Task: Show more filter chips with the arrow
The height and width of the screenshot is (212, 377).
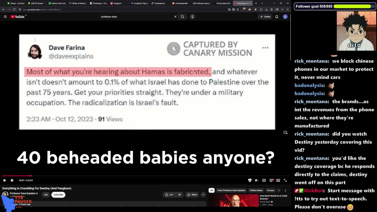Action: click(x=285, y=191)
